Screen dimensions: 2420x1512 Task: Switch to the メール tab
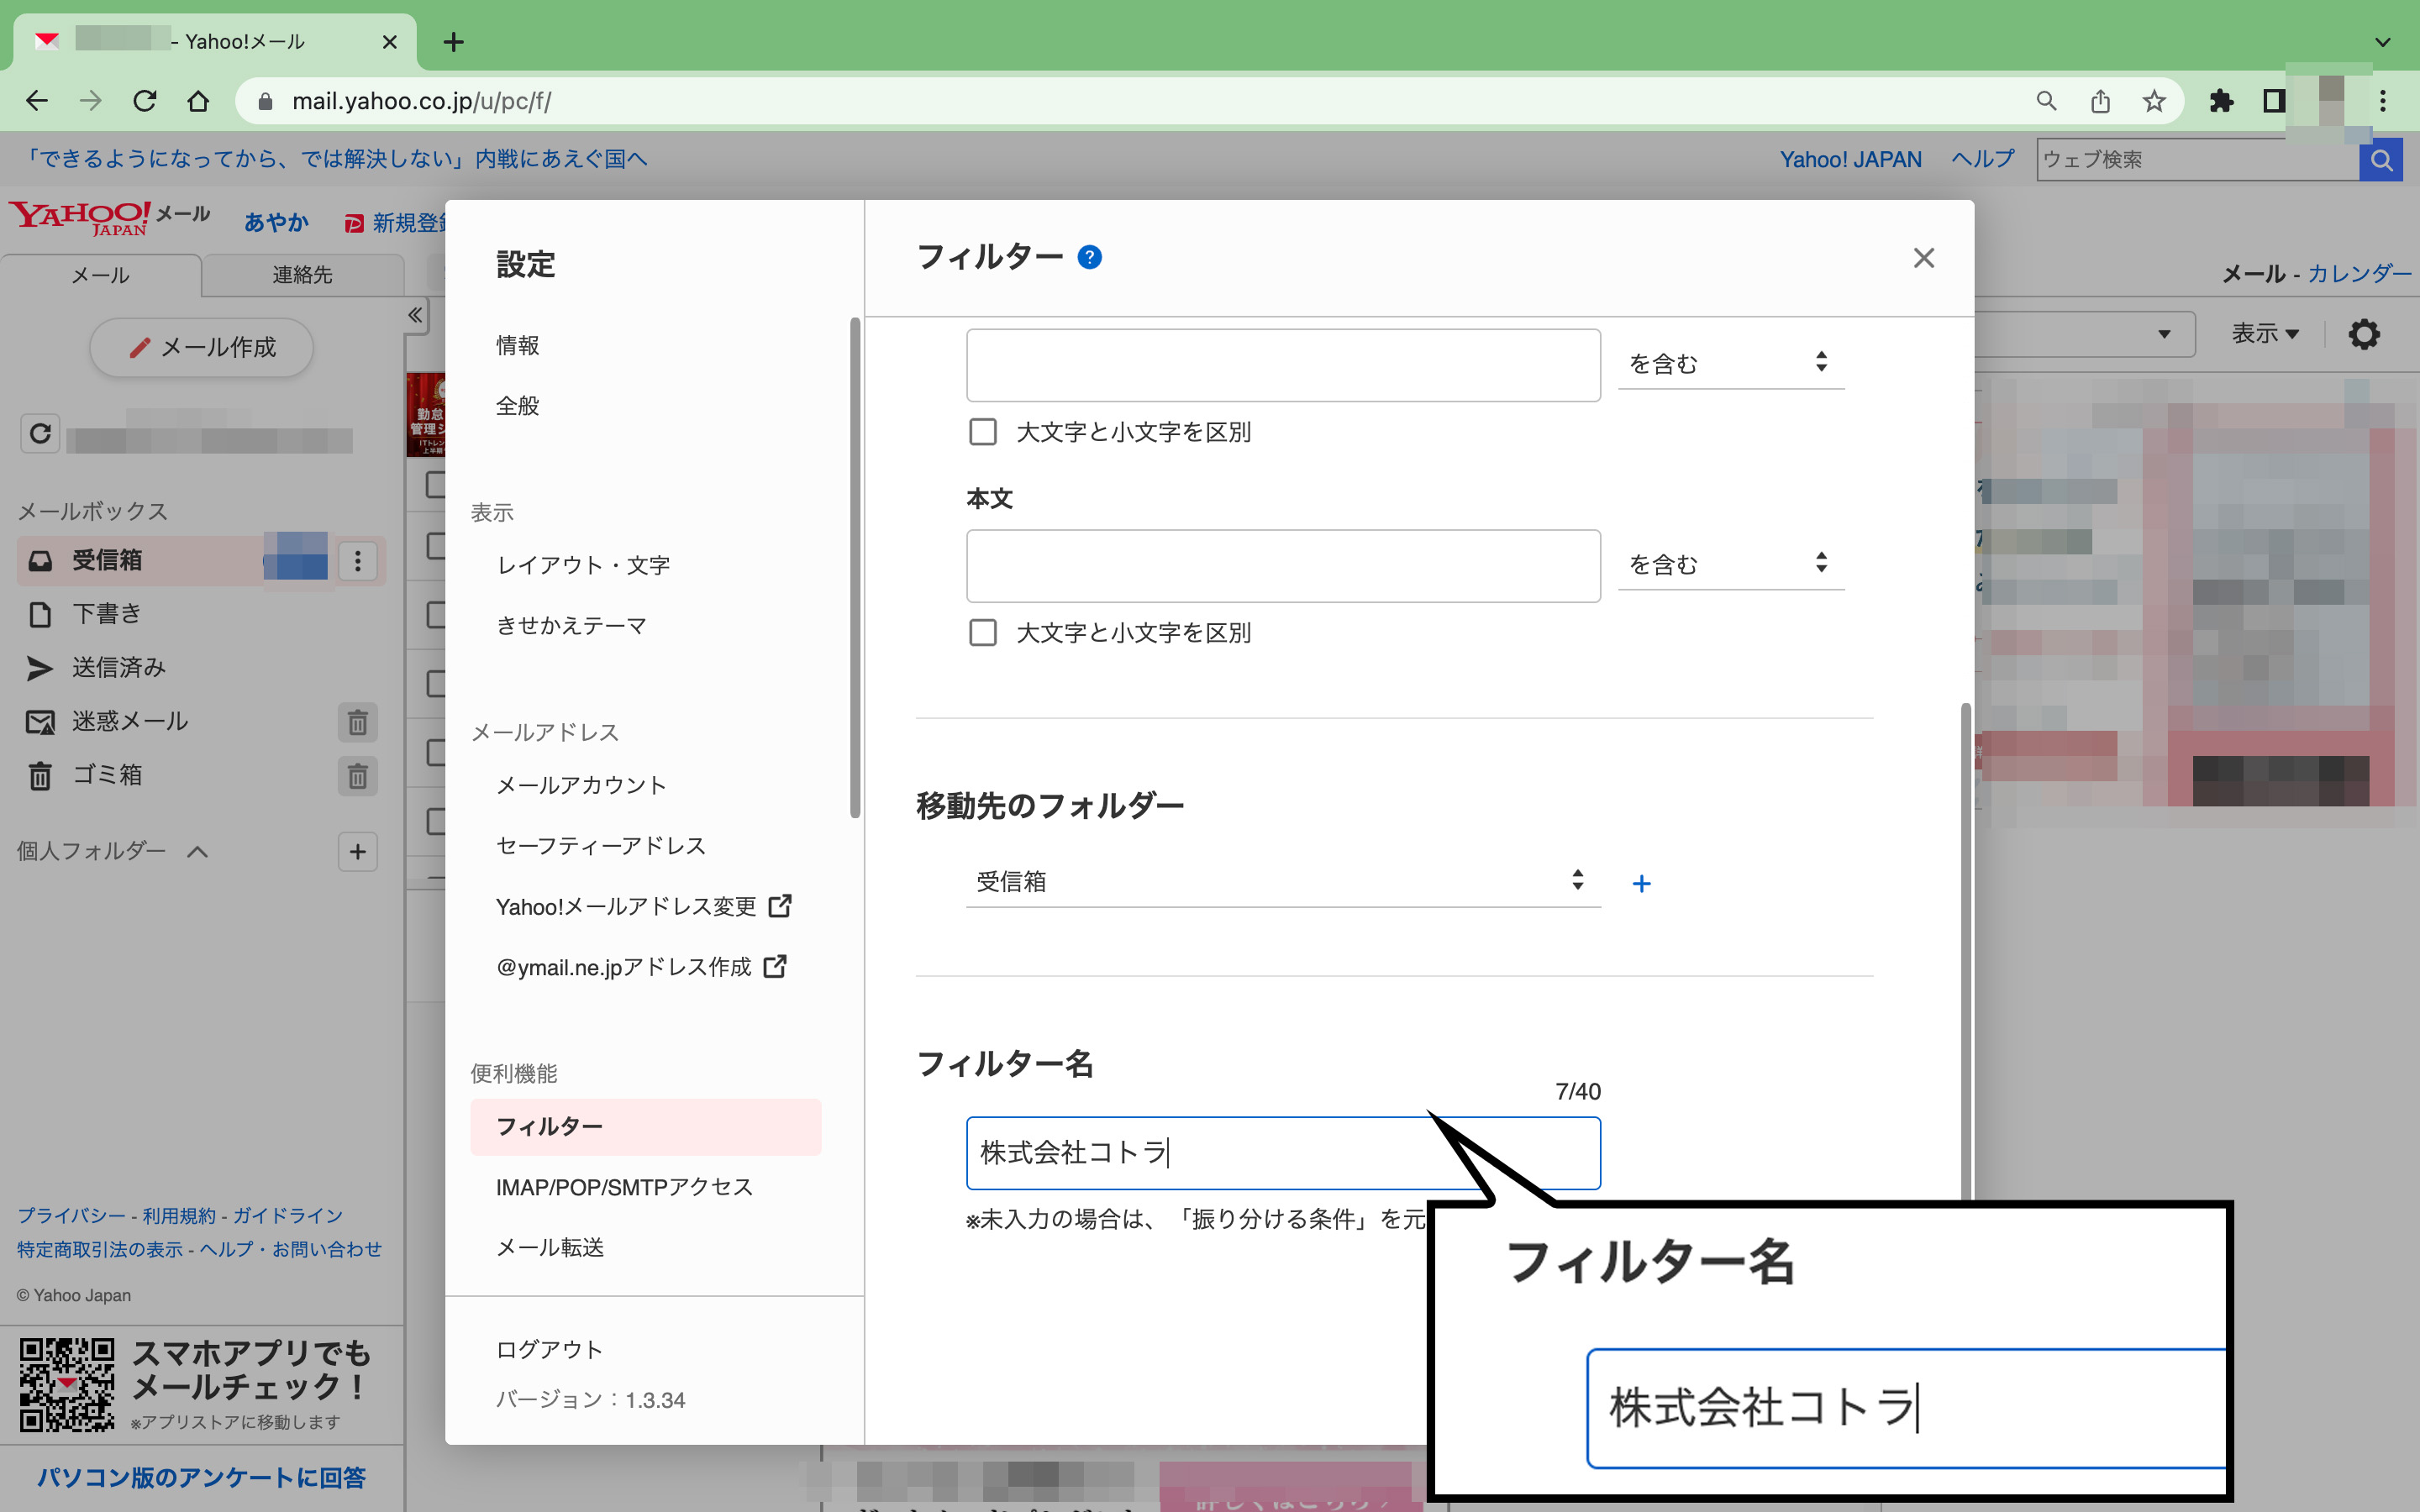(100, 275)
